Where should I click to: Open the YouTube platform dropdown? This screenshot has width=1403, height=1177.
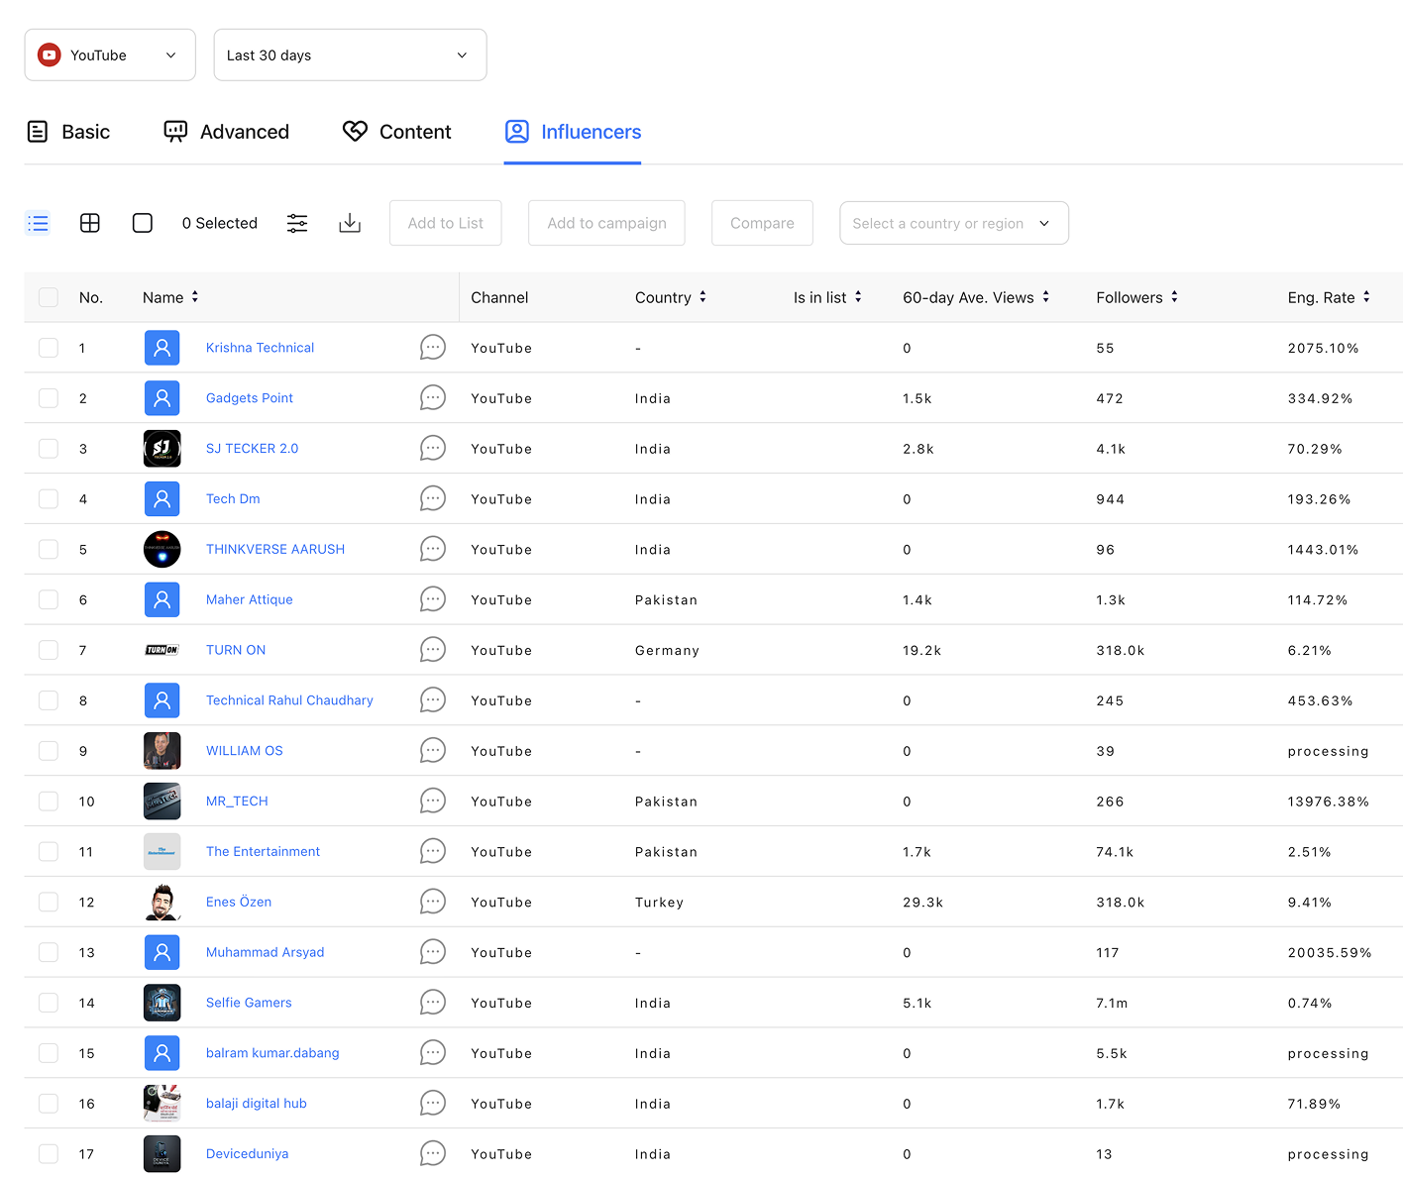110,54
